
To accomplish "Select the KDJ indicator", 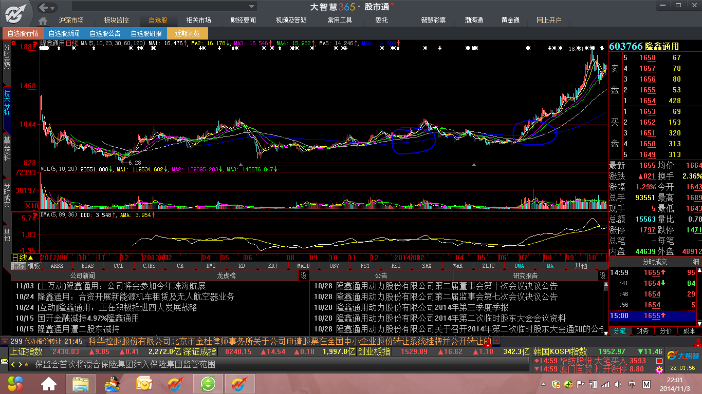I will point(272,266).
